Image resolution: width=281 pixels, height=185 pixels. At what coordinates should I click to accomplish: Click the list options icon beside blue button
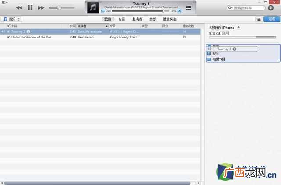pyautogui.click(x=259, y=19)
